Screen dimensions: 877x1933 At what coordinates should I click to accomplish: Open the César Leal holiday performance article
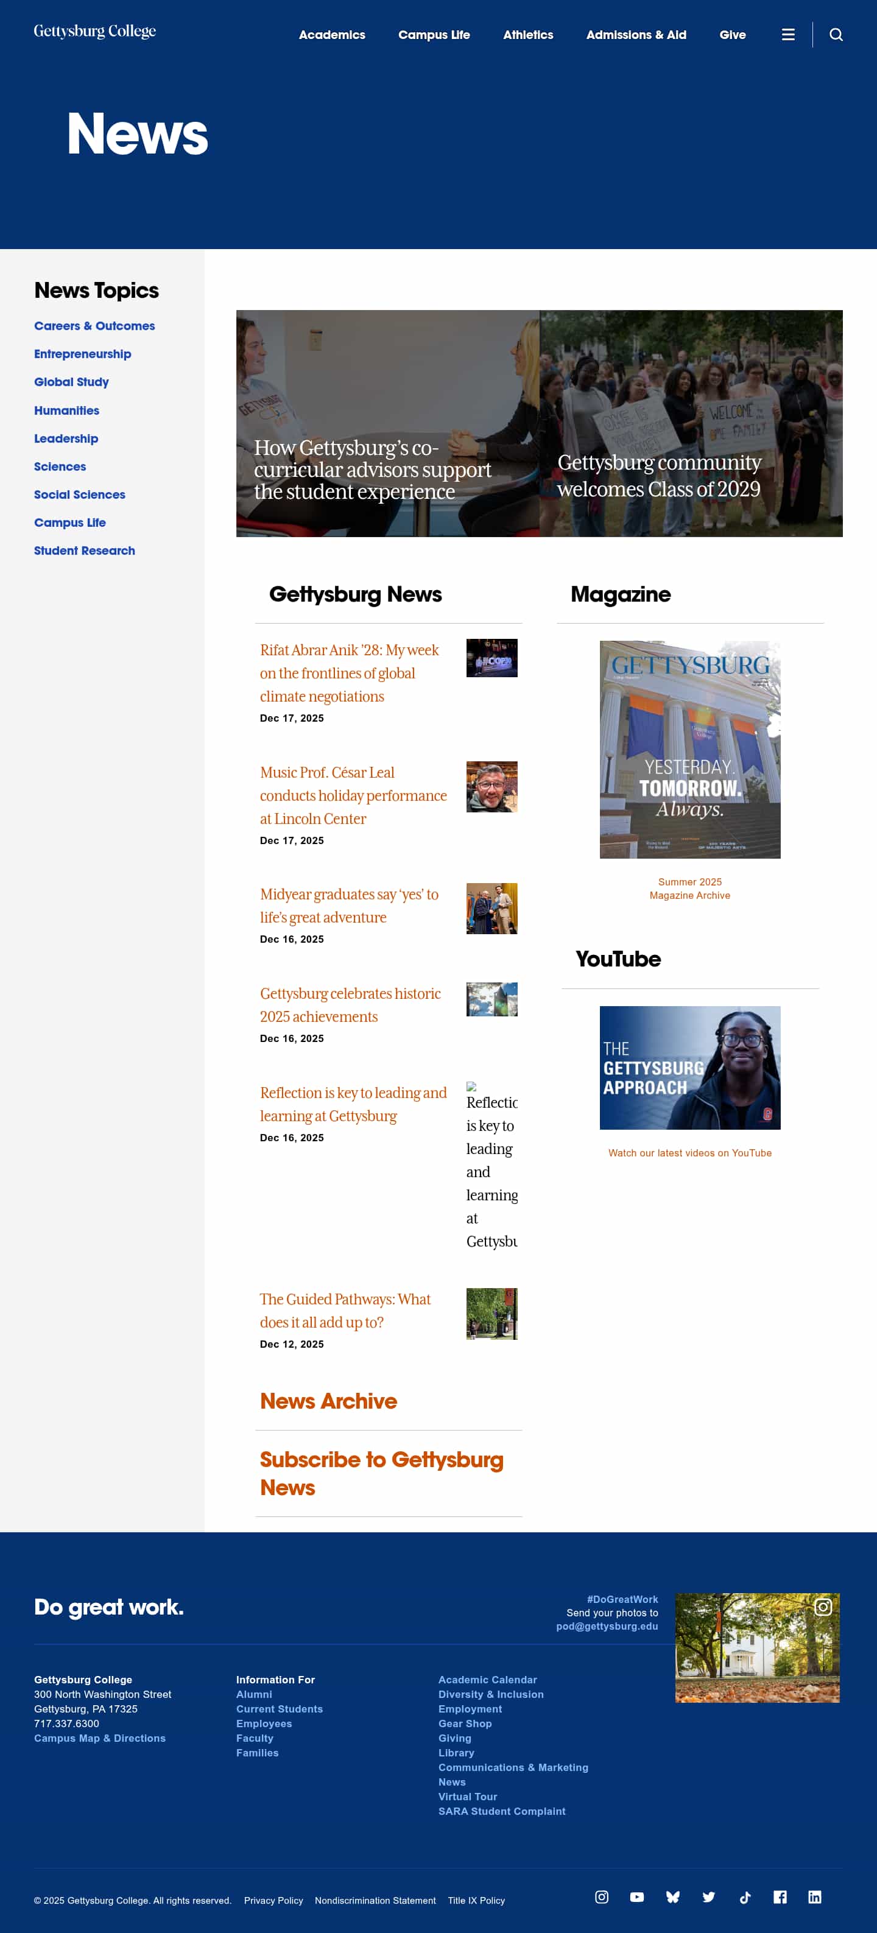coord(353,795)
